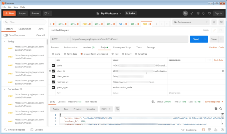Select the raw body type radio
Image resolution: width=227 pixels, height=134 pixels.
[x=113, y=54]
